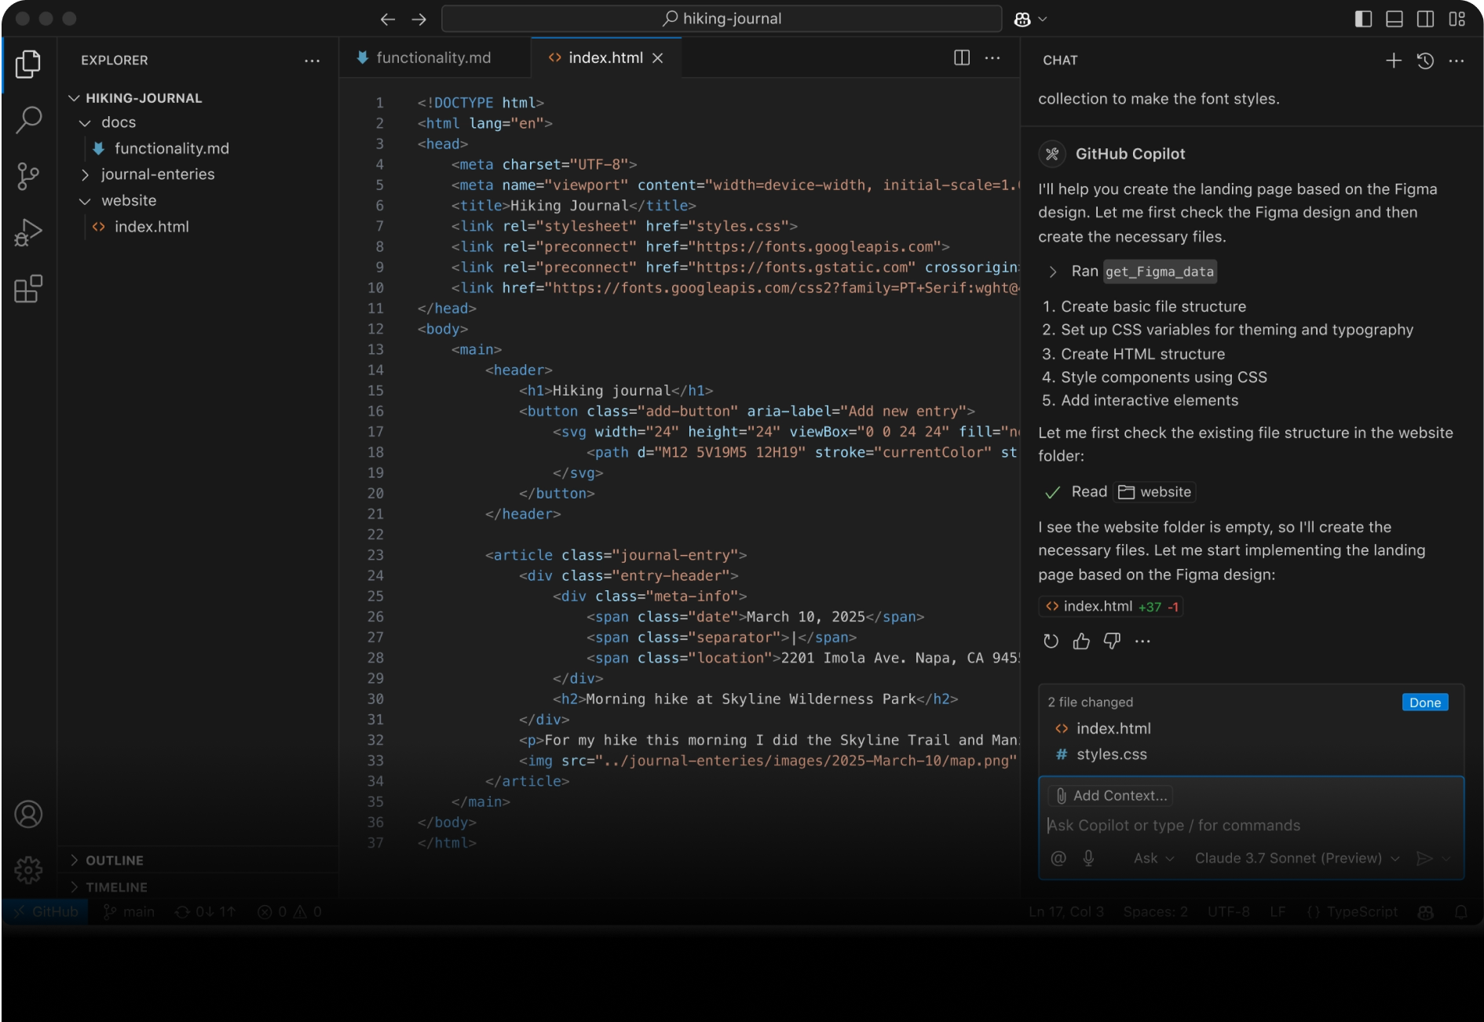Split the editor to the right
The height and width of the screenshot is (1022, 1484).
coord(961,58)
